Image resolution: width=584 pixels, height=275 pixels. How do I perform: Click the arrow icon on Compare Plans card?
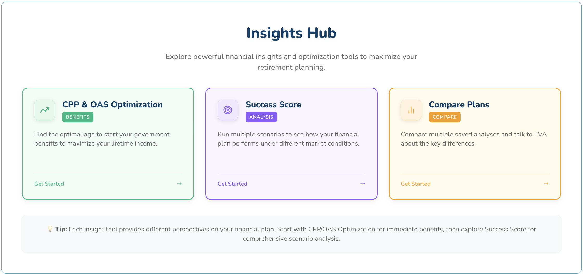coord(545,184)
